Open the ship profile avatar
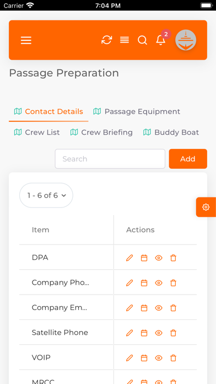 186,40
